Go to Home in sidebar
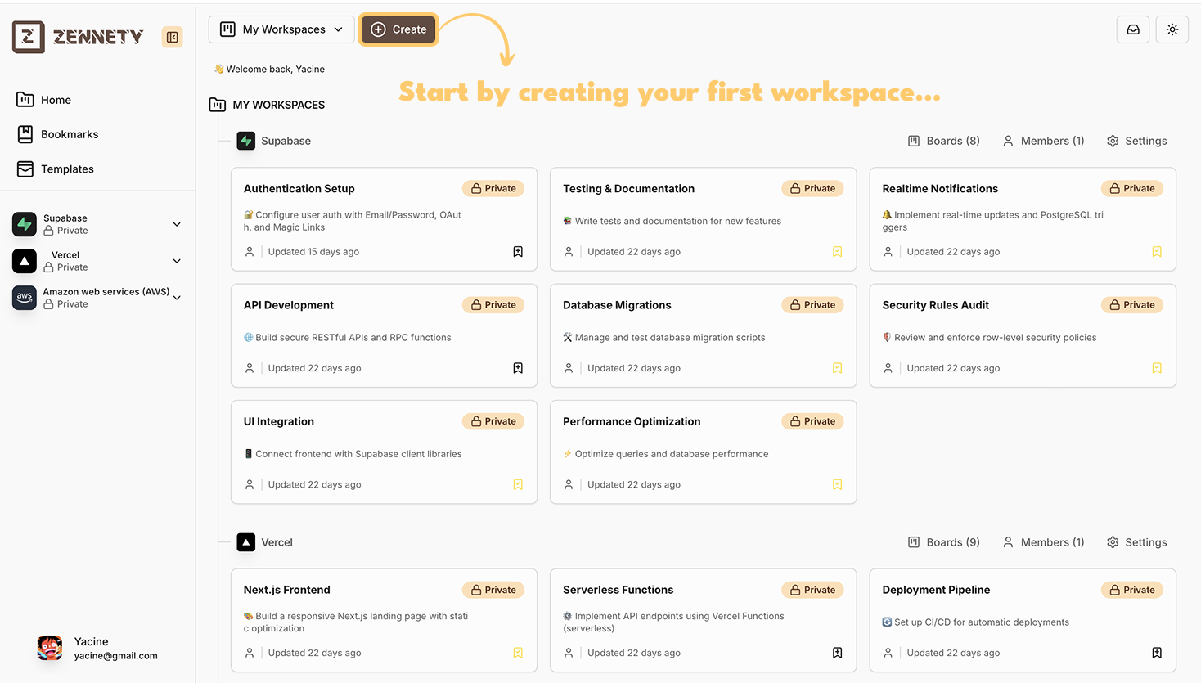Viewport: 1201px width, 683px height. [44, 100]
